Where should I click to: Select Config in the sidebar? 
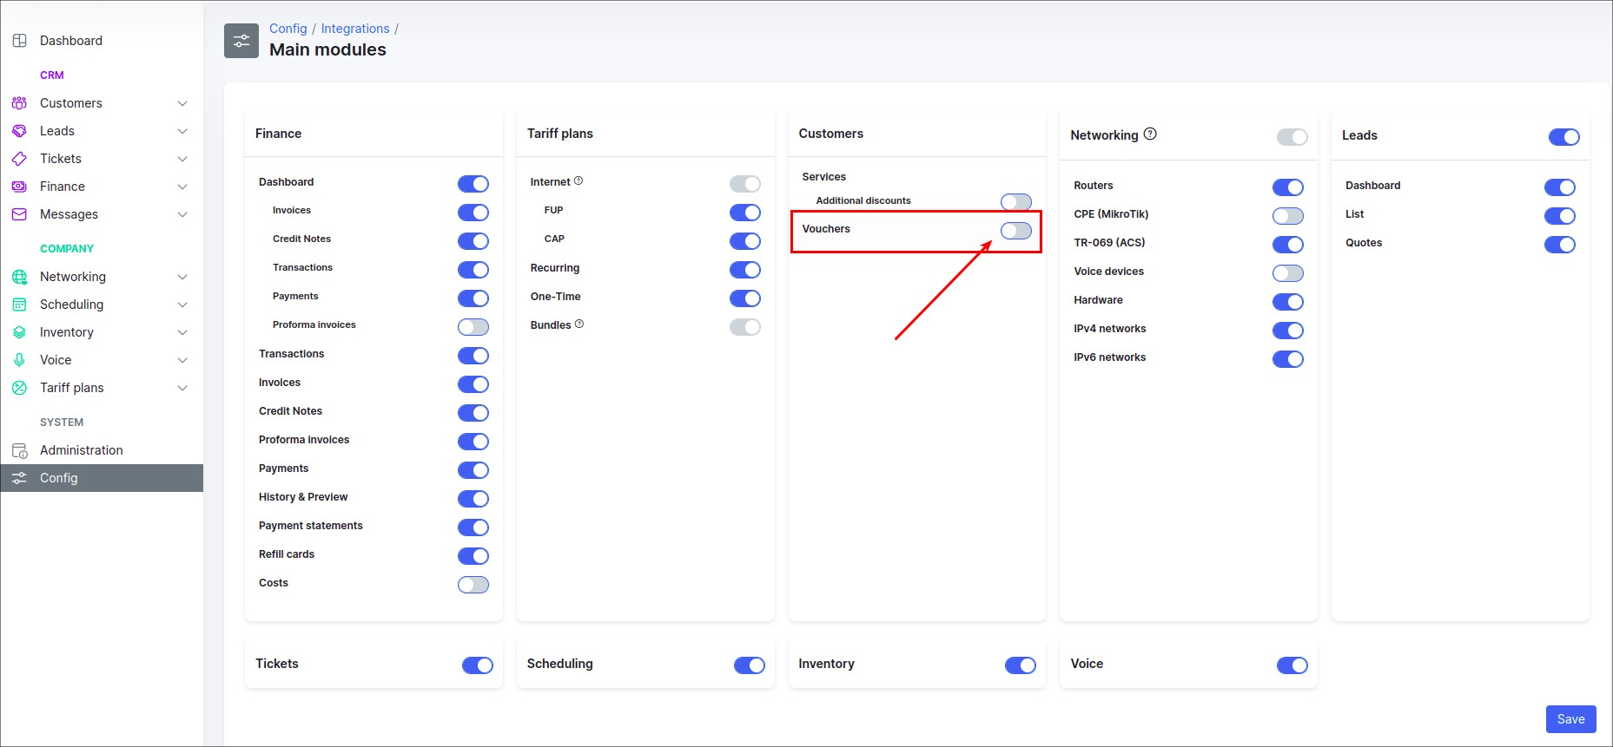click(58, 478)
